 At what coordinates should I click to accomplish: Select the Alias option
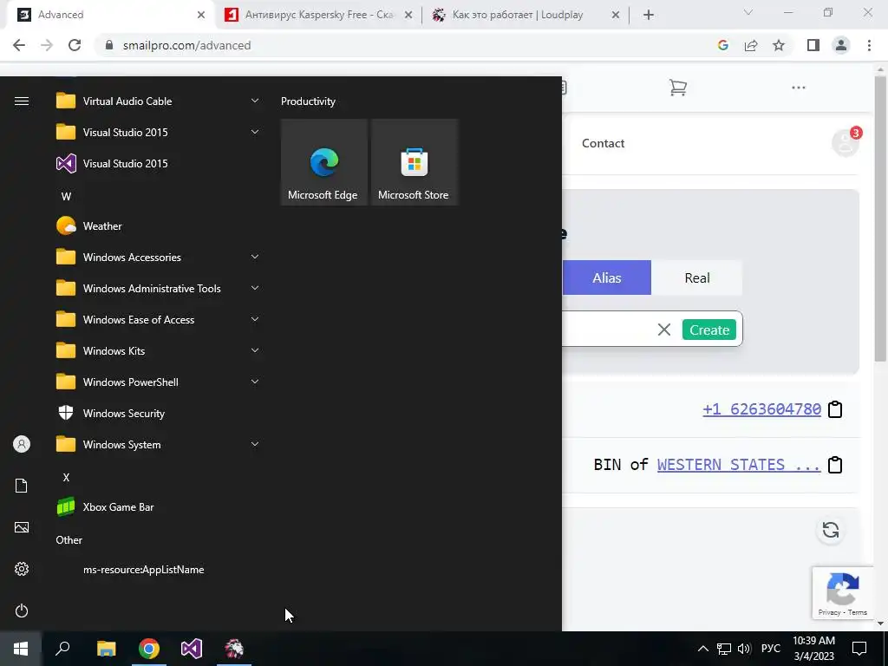[607, 277]
